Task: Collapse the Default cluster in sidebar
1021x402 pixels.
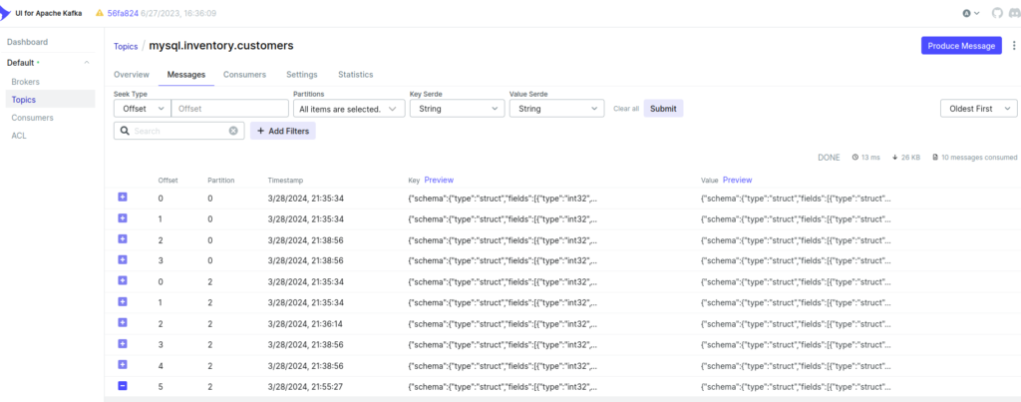Action: pyautogui.click(x=86, y=63)
